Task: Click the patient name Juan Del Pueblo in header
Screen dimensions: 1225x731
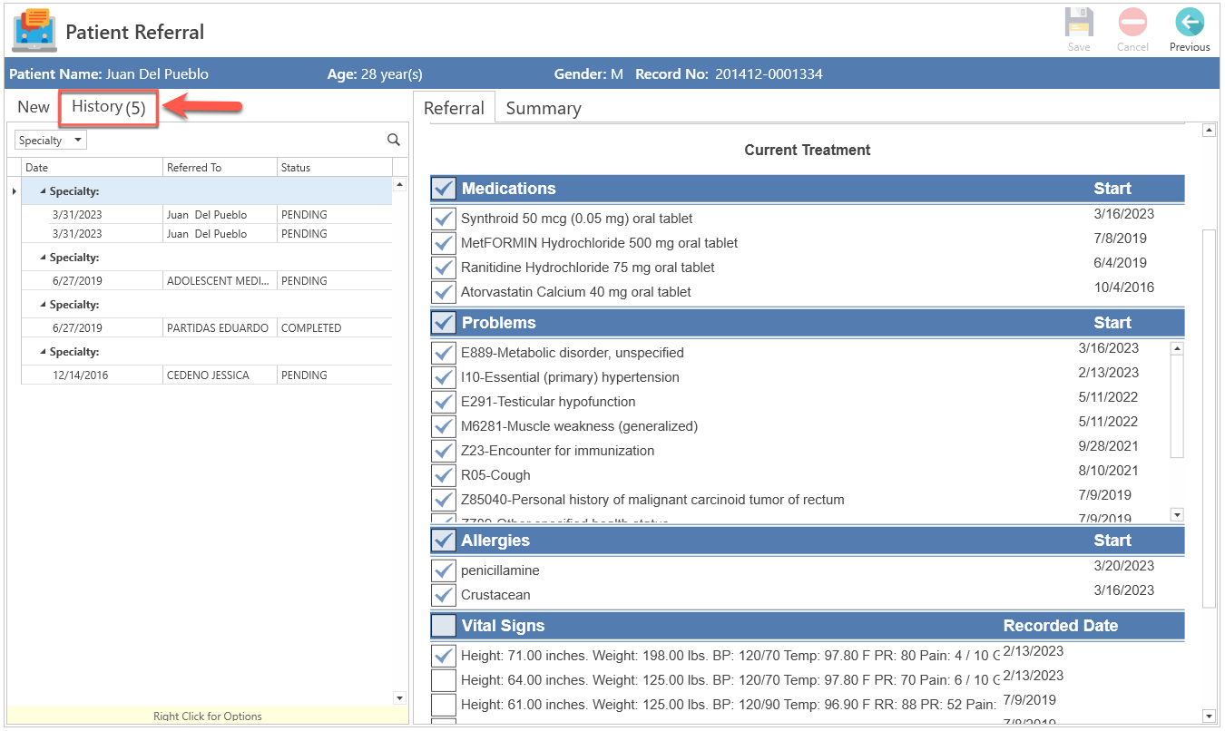Action: [157, 74]
